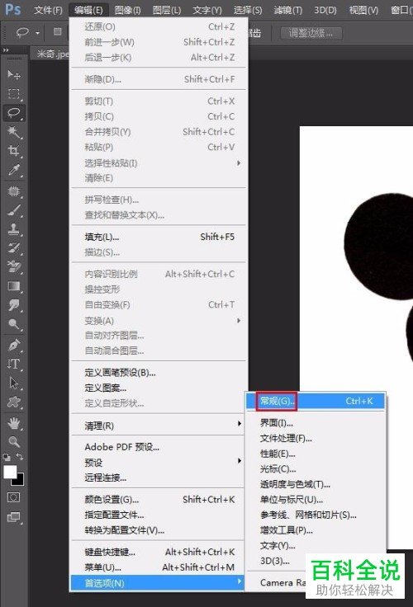Select the History Brush tool
Viewport: 413px width, 607px height.
[x=14, y=247]
